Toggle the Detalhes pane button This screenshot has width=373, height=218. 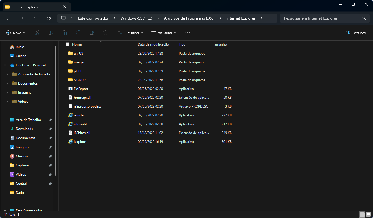356,33
